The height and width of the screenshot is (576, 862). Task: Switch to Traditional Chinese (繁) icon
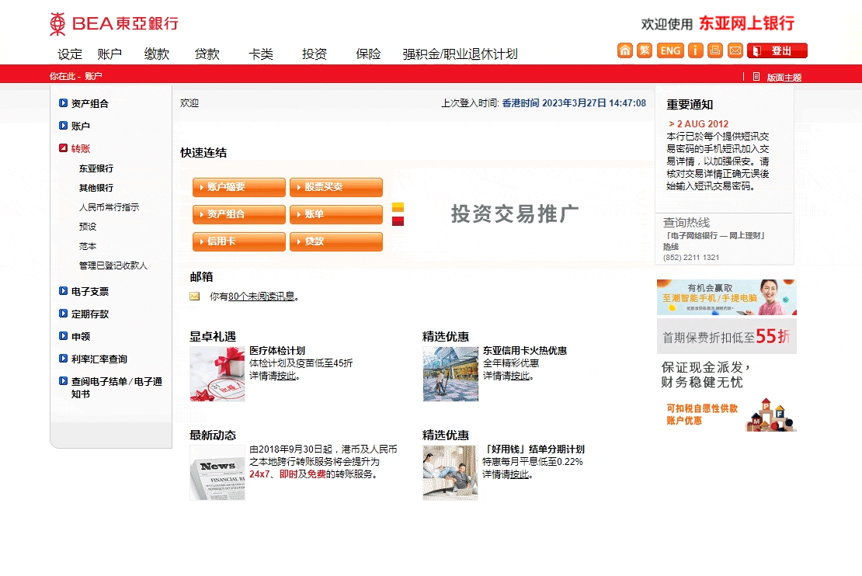pos(645,50)
